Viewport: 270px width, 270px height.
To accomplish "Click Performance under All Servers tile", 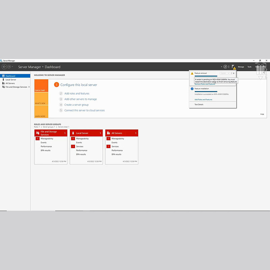I will (117, 151).
